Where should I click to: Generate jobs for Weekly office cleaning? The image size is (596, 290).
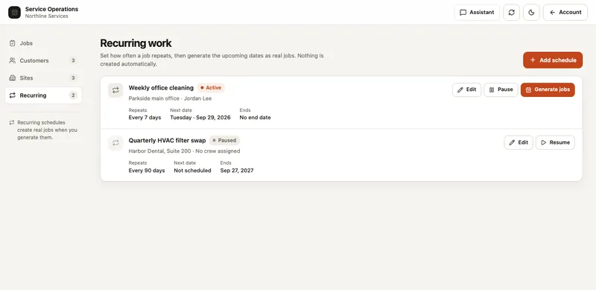point(548,89)
